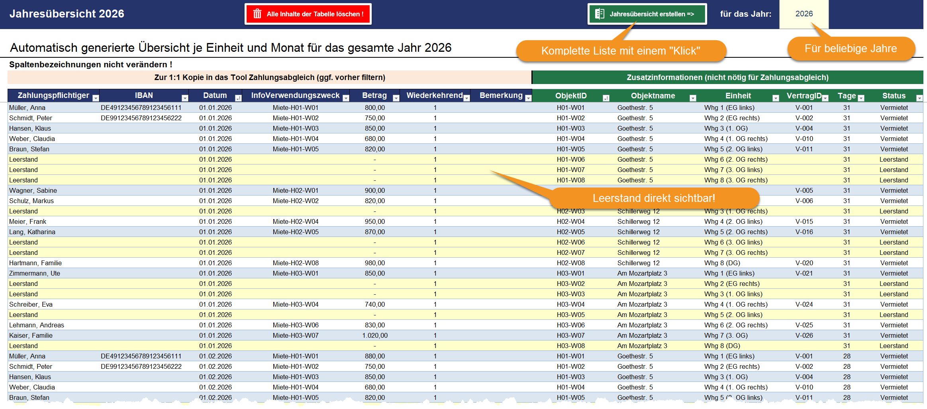Open the VertragID filter dropdown
The width and height of the screenshot is (927, 409).
[825, 98]
